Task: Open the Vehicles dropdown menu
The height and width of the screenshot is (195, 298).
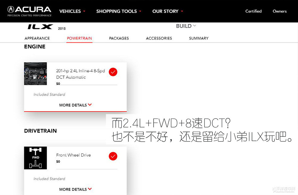Action: 72,11
